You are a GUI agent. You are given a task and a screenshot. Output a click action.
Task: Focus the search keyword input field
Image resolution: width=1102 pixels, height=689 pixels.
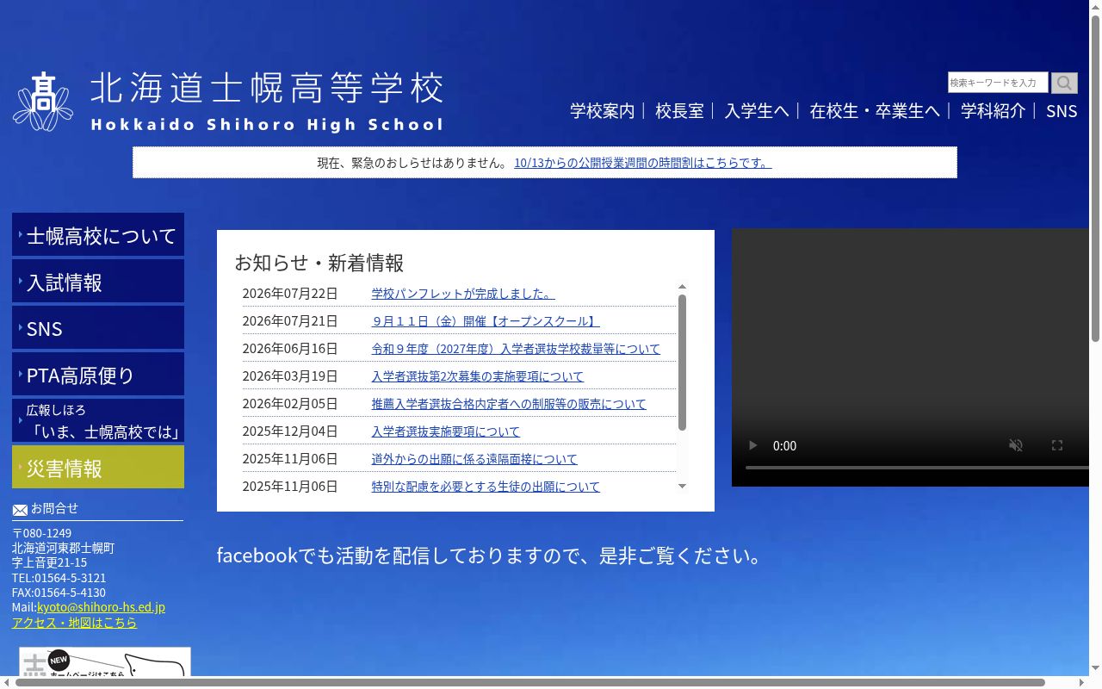(998, 83)
